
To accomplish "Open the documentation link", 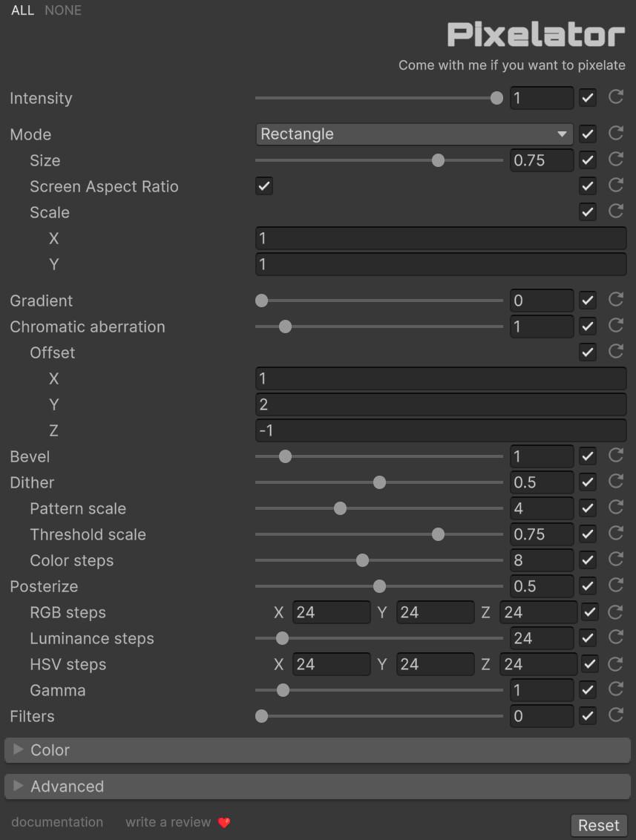I will (57, 822).
